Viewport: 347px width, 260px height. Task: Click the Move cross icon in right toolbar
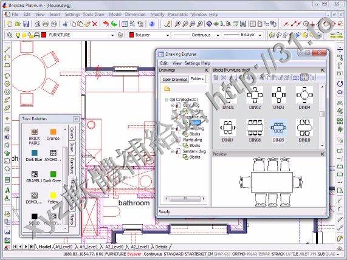tap(340, 49)
